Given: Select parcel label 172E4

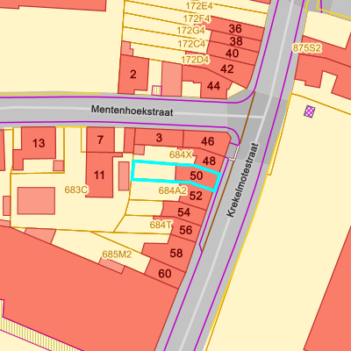Looking at the screenshot, I should click(199, 6).
